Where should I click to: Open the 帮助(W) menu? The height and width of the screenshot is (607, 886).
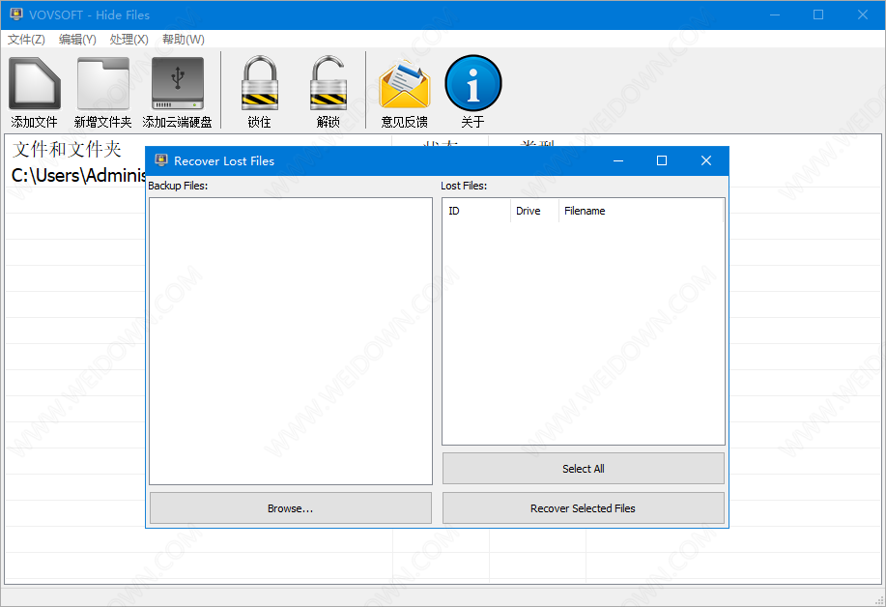click(183, 39)
